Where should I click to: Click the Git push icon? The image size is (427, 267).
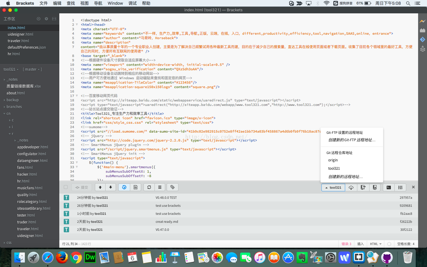[x=375, y=187]
